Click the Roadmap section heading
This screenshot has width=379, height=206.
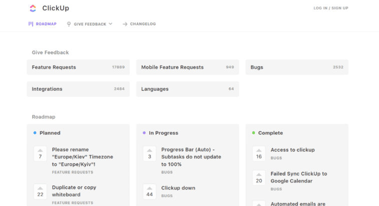click(44, 117)
